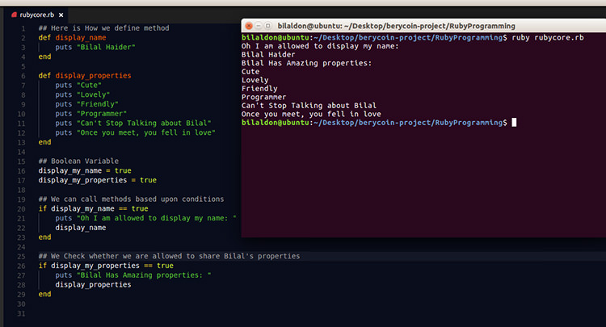This screenshot has width=606, height=327.
Task: Click line number 6 in gutter
Action: tap(23, 76)
